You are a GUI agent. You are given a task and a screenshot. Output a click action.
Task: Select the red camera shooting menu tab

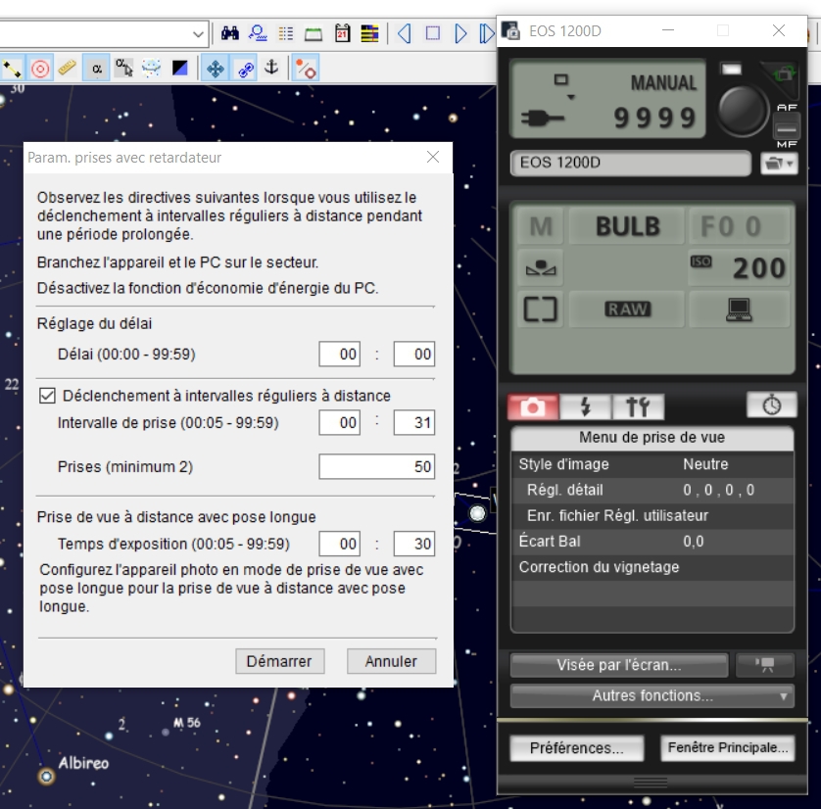(x=533, y=406)
